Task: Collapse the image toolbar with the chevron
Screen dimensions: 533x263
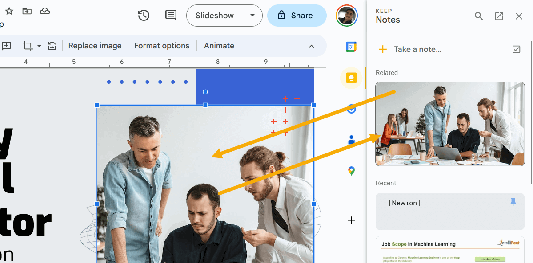Action: [x=311, y=46]
